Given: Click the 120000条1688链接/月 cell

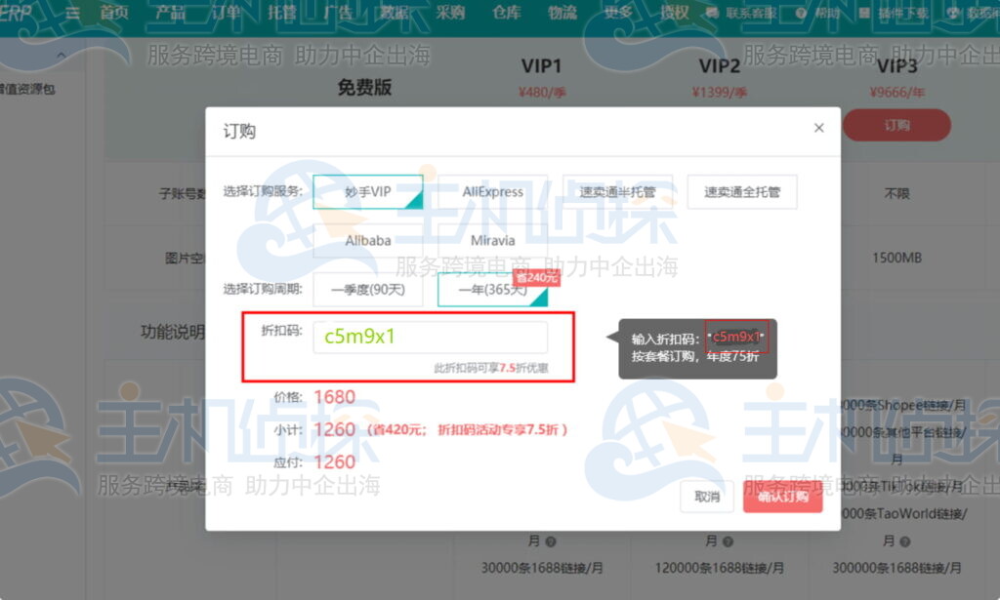Looking at the screenshot, I should 720,568.
